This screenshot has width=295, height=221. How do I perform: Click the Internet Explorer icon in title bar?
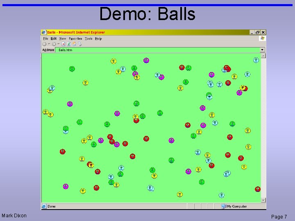coord(44,32)
